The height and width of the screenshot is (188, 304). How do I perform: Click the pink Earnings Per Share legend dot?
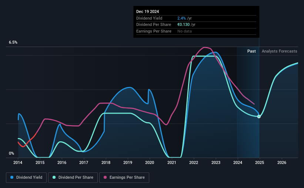click(x=105, y=177)
